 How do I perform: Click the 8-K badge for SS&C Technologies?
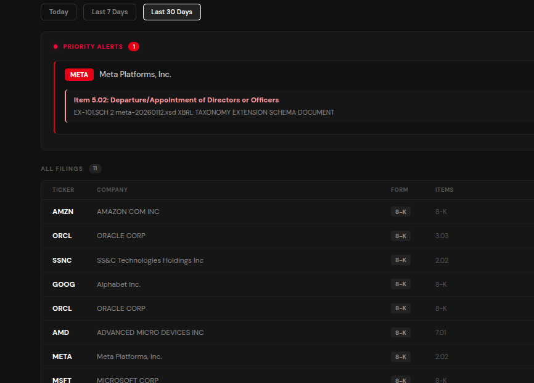point(401,260)
